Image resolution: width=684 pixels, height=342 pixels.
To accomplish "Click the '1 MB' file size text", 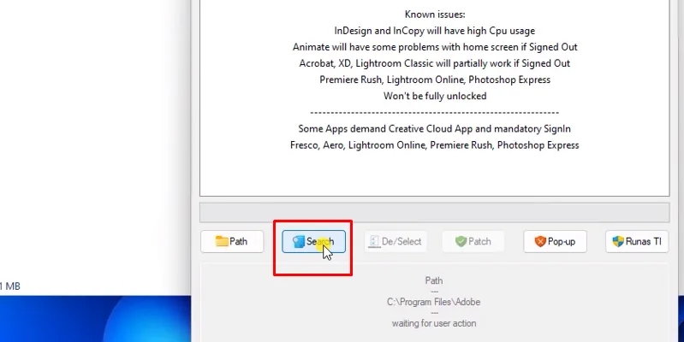I will 10,286.
